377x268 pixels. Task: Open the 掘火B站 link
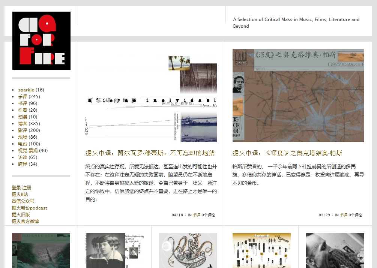tap(20, 195)
